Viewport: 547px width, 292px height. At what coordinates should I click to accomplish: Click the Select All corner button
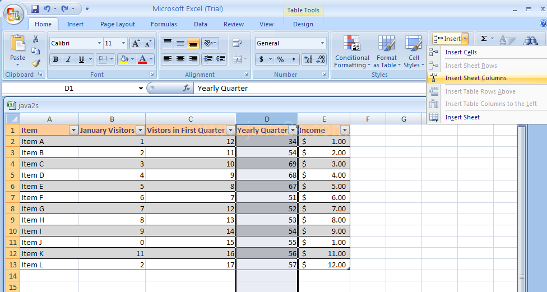pyautogui.click(x=12, y=119)
